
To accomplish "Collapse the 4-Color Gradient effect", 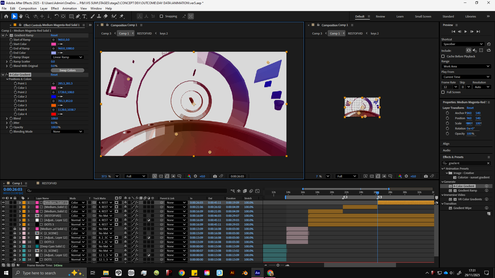I will (x=3, y=75).
